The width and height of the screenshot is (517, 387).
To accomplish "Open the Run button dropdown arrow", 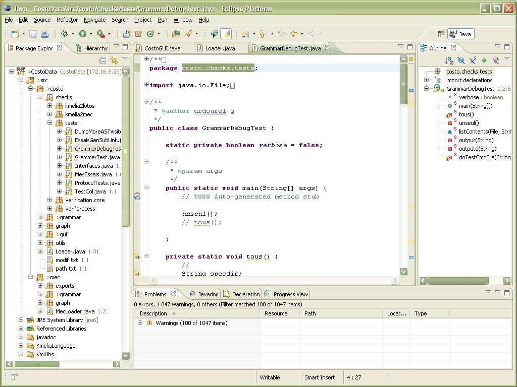I will tap(91, 34).
